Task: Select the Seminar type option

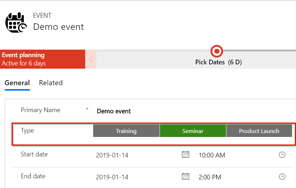Action: [193, 131]
